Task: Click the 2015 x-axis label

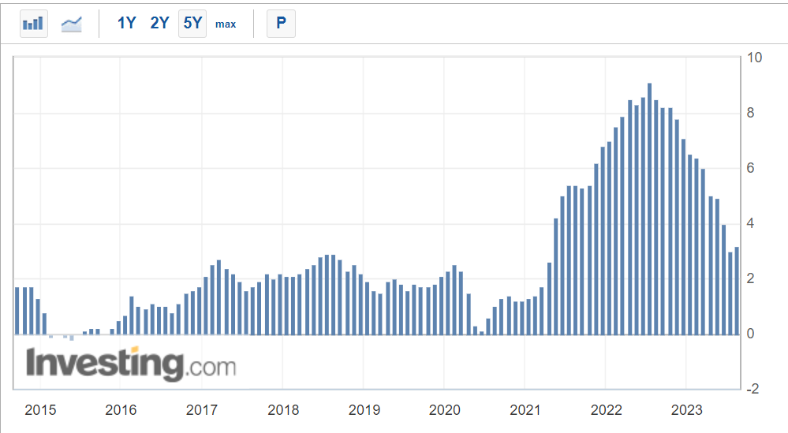Action: tap(40, 410)
